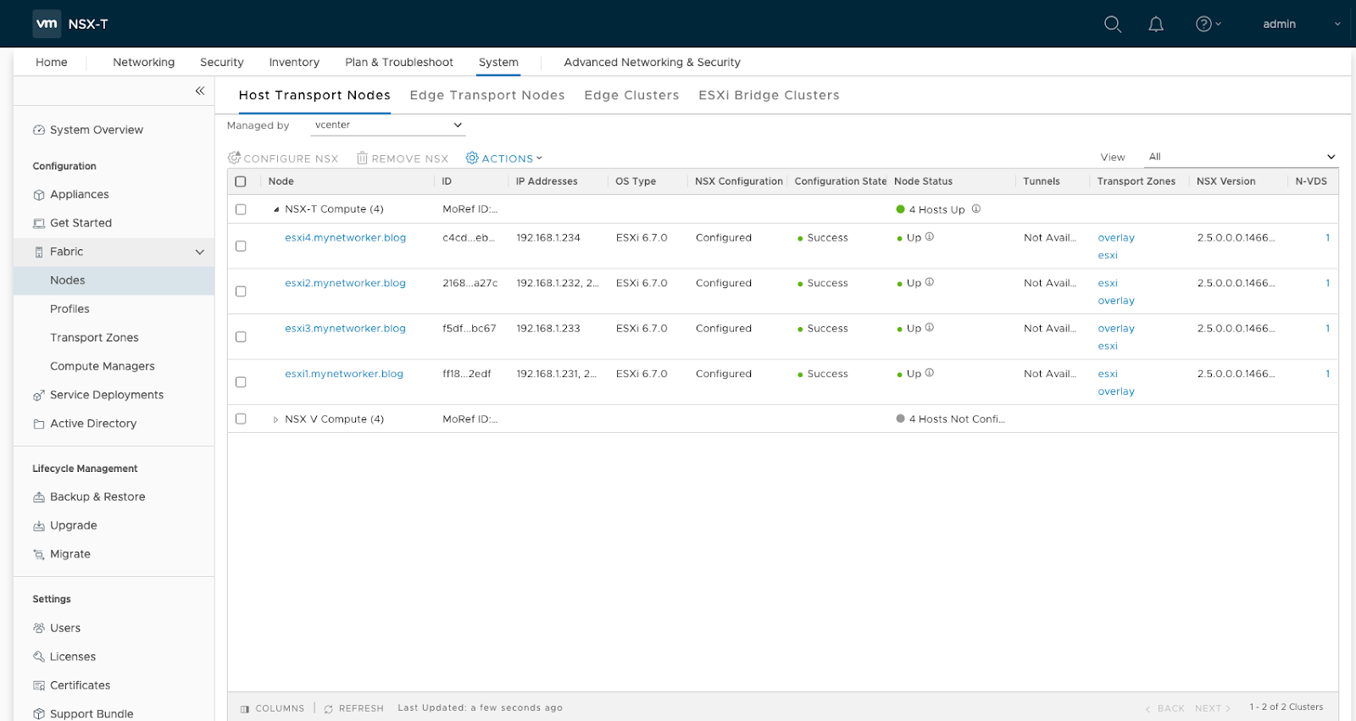Click the search magnifier icon

coord(1112,25)
